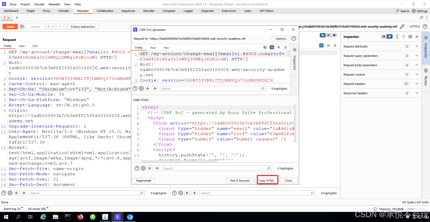
Task: Click next match arrow in CSRF HTML search
Action: click(x=157, y=168)
